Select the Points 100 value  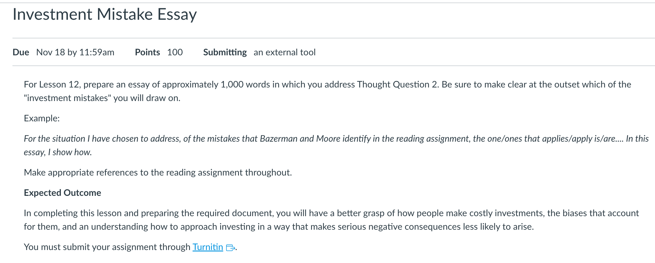click(175, 52)
